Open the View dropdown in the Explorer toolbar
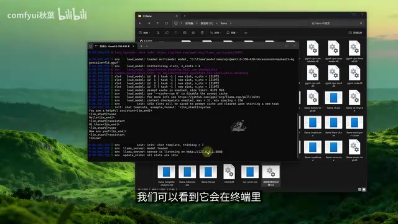398x224 pixels. (232, 33)
